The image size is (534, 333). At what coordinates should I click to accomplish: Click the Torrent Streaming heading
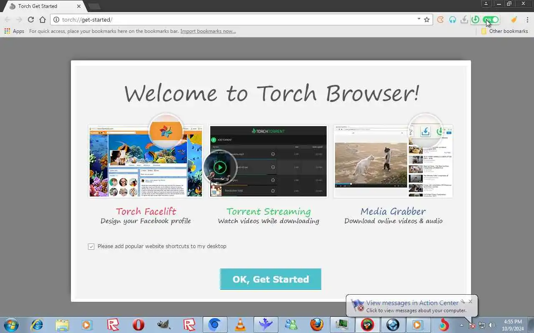point(269,211)
